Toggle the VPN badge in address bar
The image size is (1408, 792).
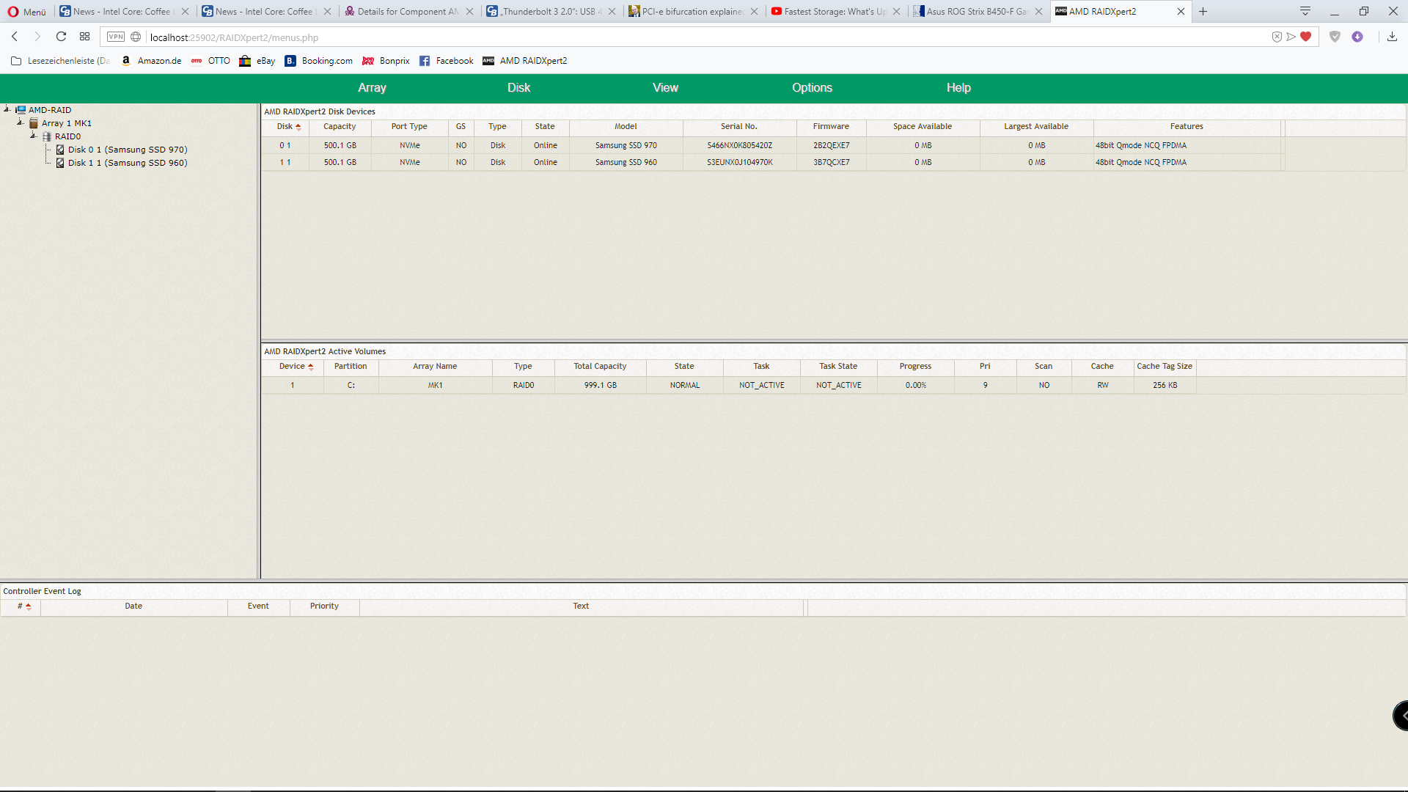(116, 37)
